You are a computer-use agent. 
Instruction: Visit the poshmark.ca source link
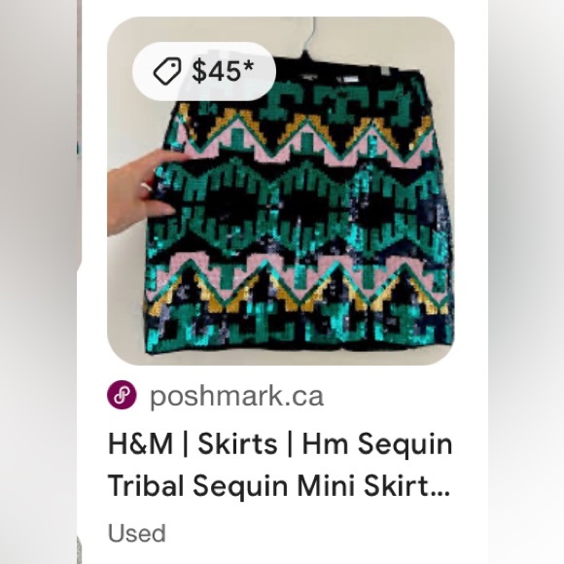point(236,396)
